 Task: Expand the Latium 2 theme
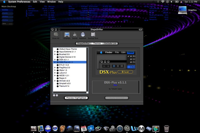[x=55, y=73]
